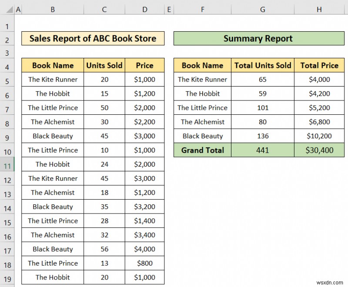Click the Book Name header of the sales table
The width and height of the screenshot is (348, 287).
(52, 65)
